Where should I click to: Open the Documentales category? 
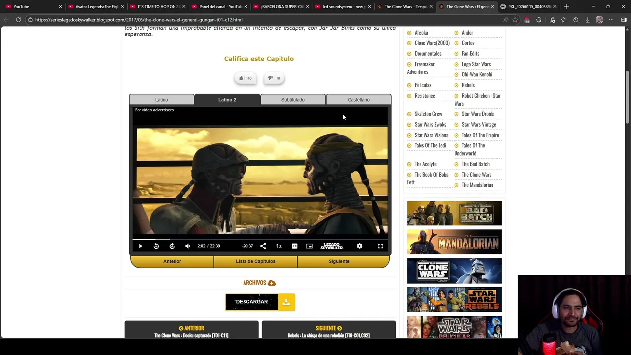(x=428, y=53)
